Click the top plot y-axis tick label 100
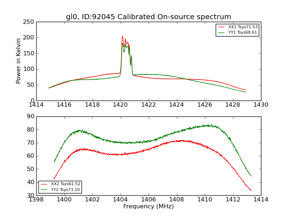 (29, 69)
